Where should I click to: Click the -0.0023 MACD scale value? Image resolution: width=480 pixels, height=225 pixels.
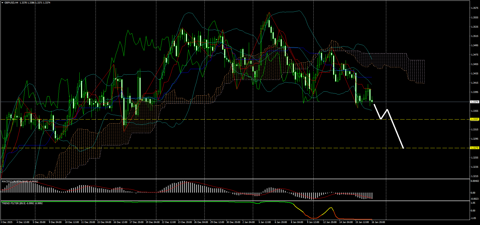[x=474, y=199]
